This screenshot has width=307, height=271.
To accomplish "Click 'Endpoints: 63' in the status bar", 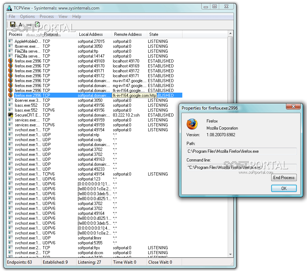I will click(x=19, y=262).
